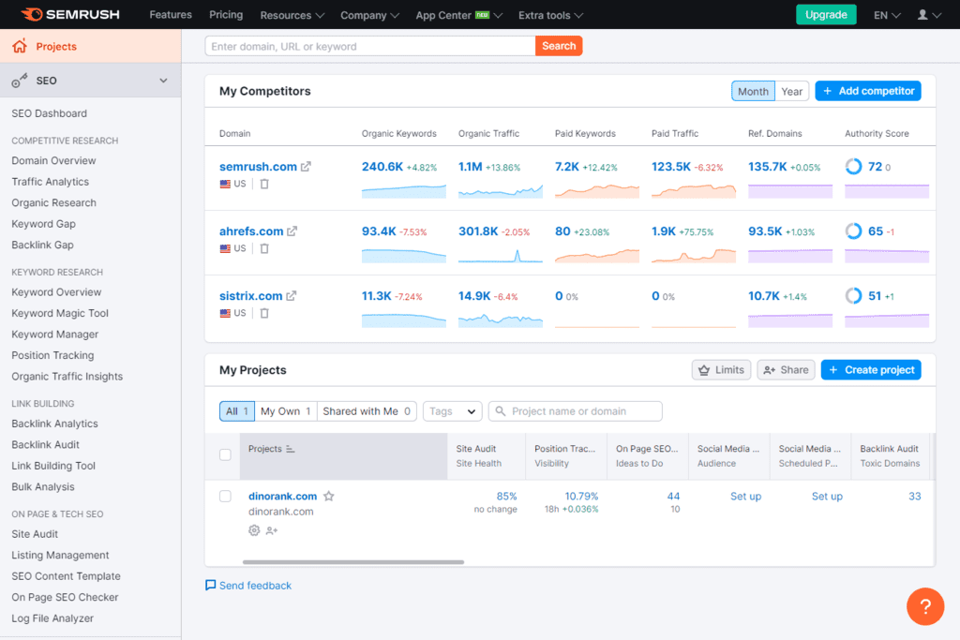The image size is (960, 640).
Task: Open the Pricing menu item
Action: click(226, 15)
